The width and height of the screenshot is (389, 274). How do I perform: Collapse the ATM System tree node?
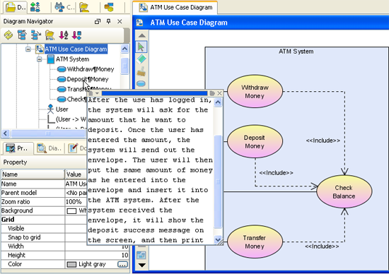39,59
